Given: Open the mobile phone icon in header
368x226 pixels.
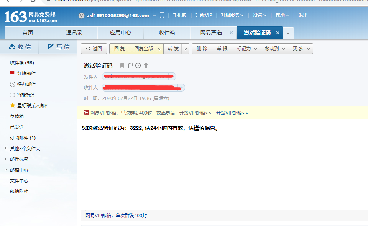Looking at the screenshot, I should click(x=162, y=15).
